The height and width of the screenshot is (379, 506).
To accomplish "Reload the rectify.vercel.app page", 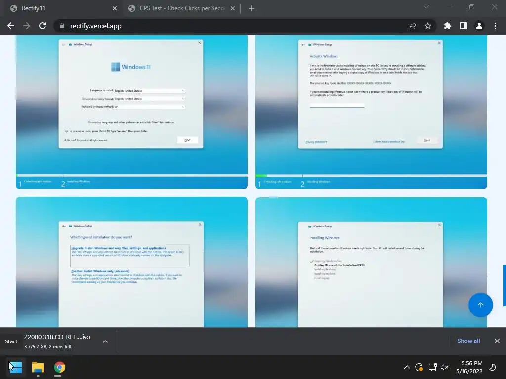I will tap(42, 26).
